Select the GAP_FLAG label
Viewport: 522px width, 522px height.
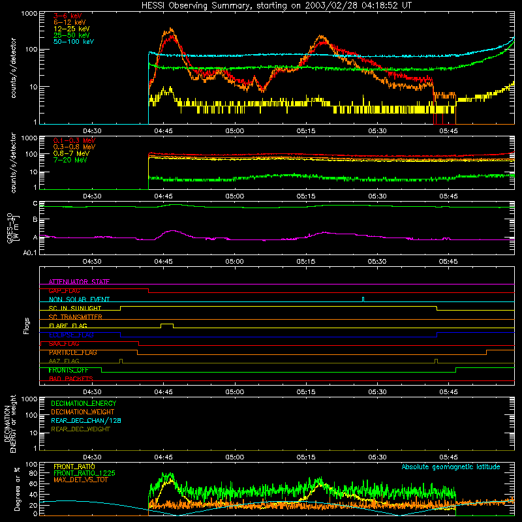click(64, 290)
